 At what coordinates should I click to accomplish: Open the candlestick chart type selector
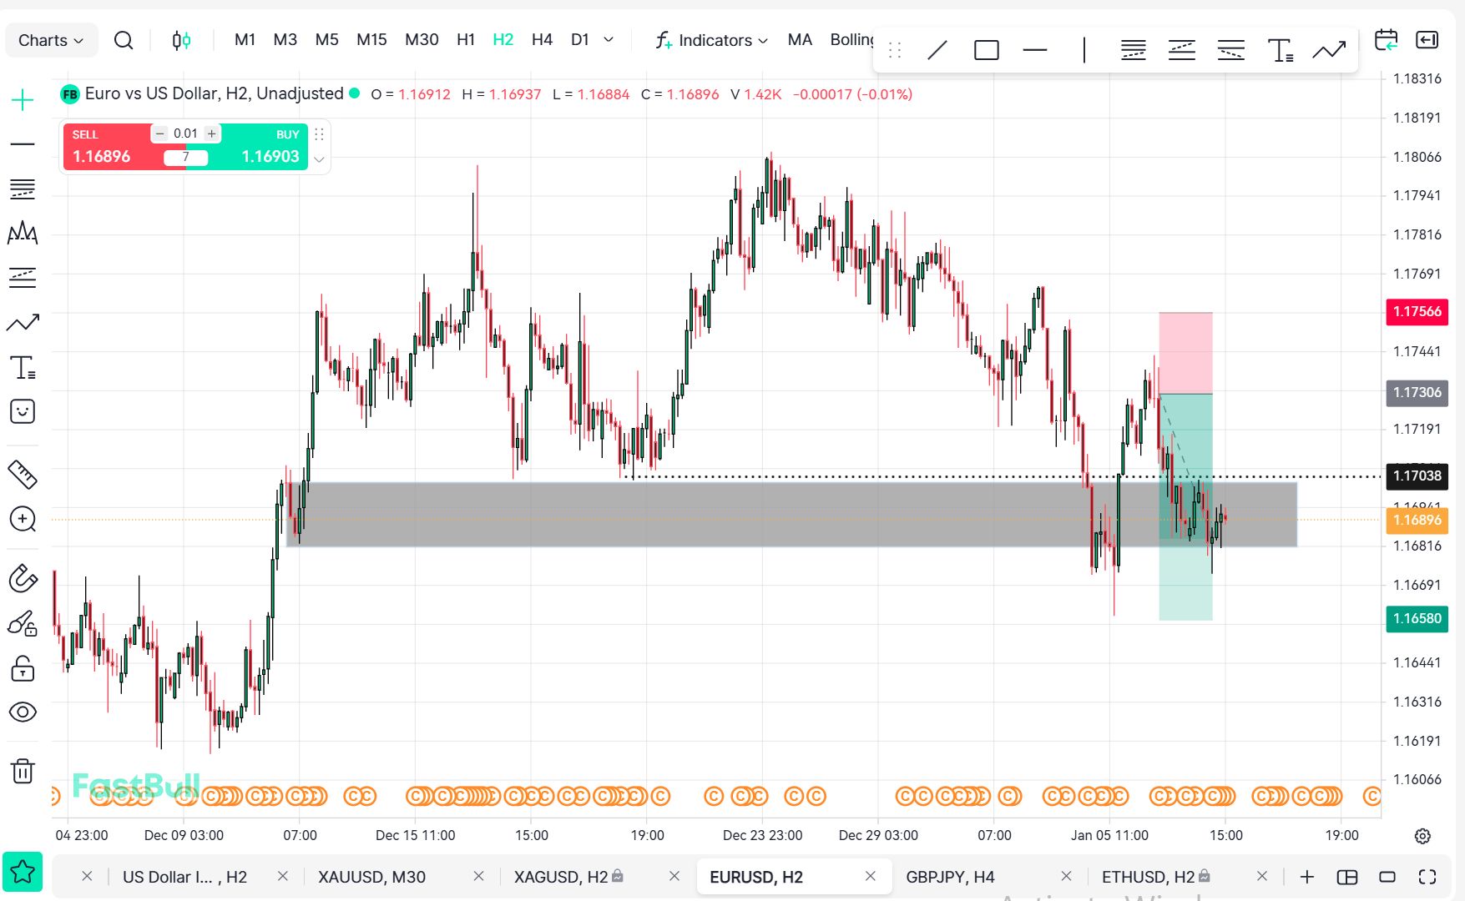(181, 40)
